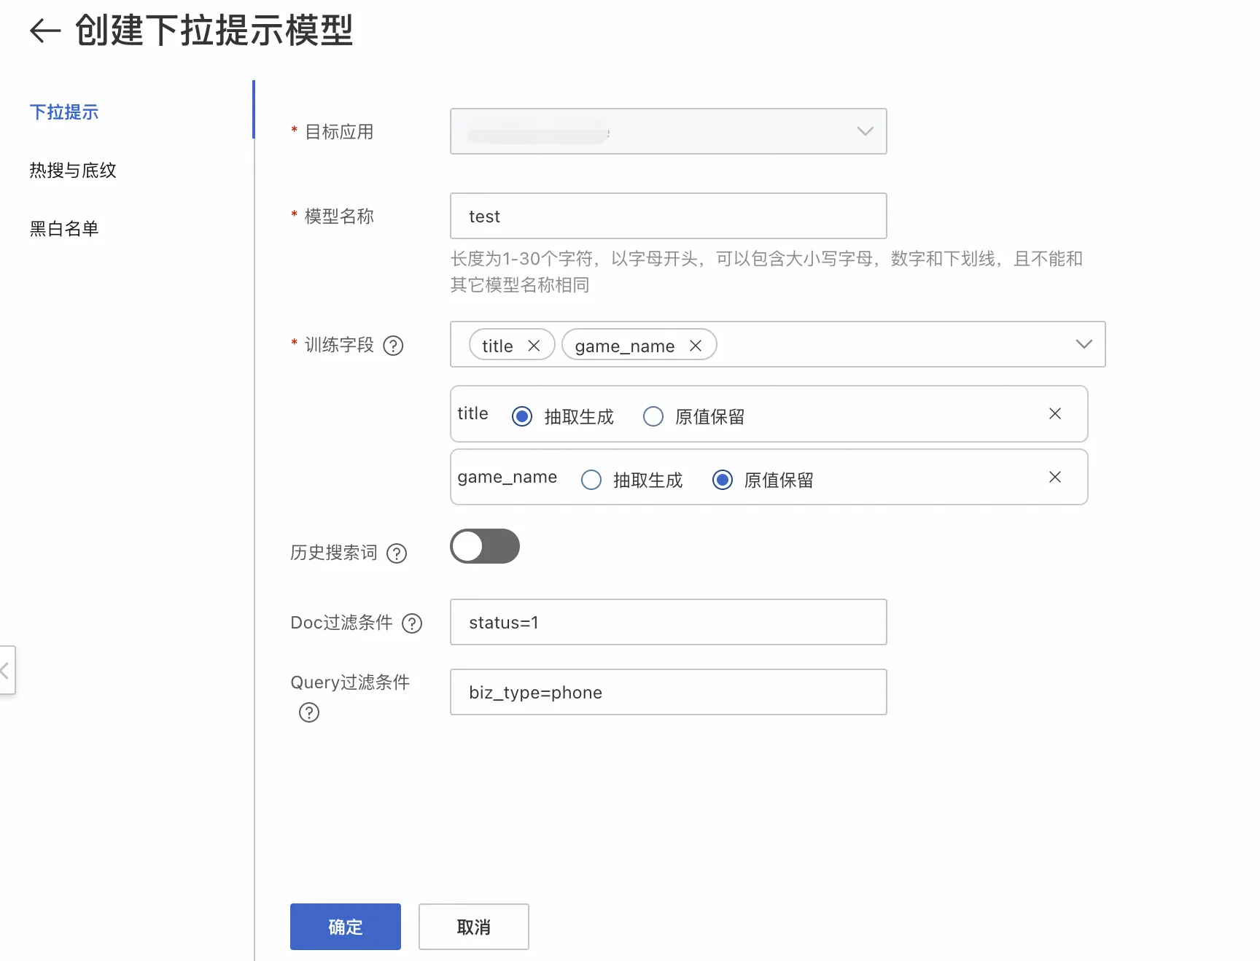
Task: Show help for 历史搜索词
Action: click(397, 553)
